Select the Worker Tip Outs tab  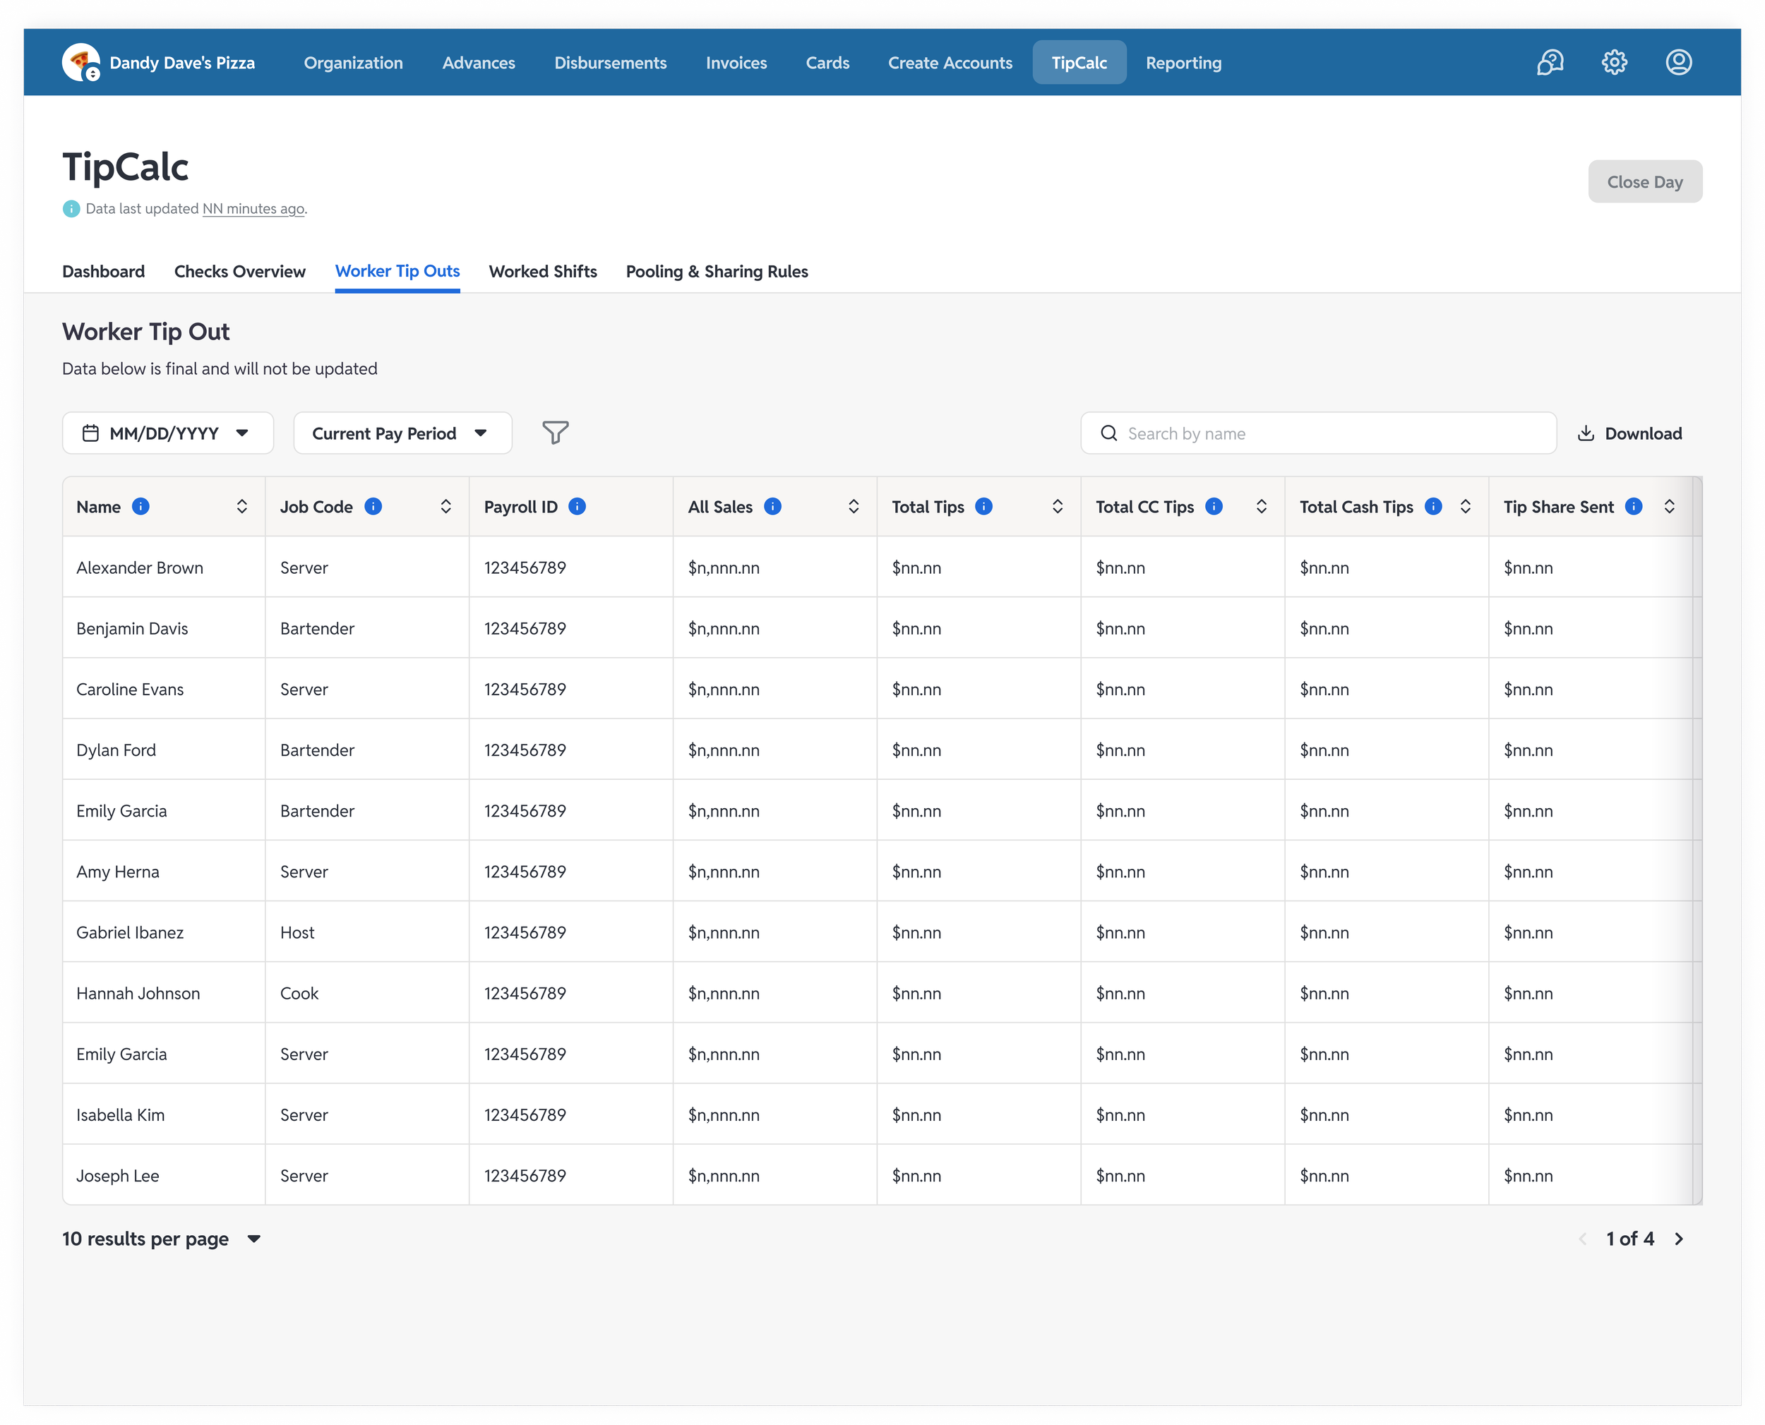coord(397,271)
